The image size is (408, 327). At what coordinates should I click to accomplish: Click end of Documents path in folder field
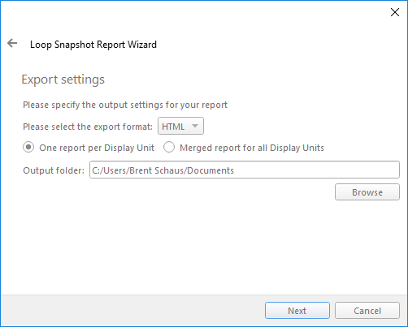(x=234, y=170)
